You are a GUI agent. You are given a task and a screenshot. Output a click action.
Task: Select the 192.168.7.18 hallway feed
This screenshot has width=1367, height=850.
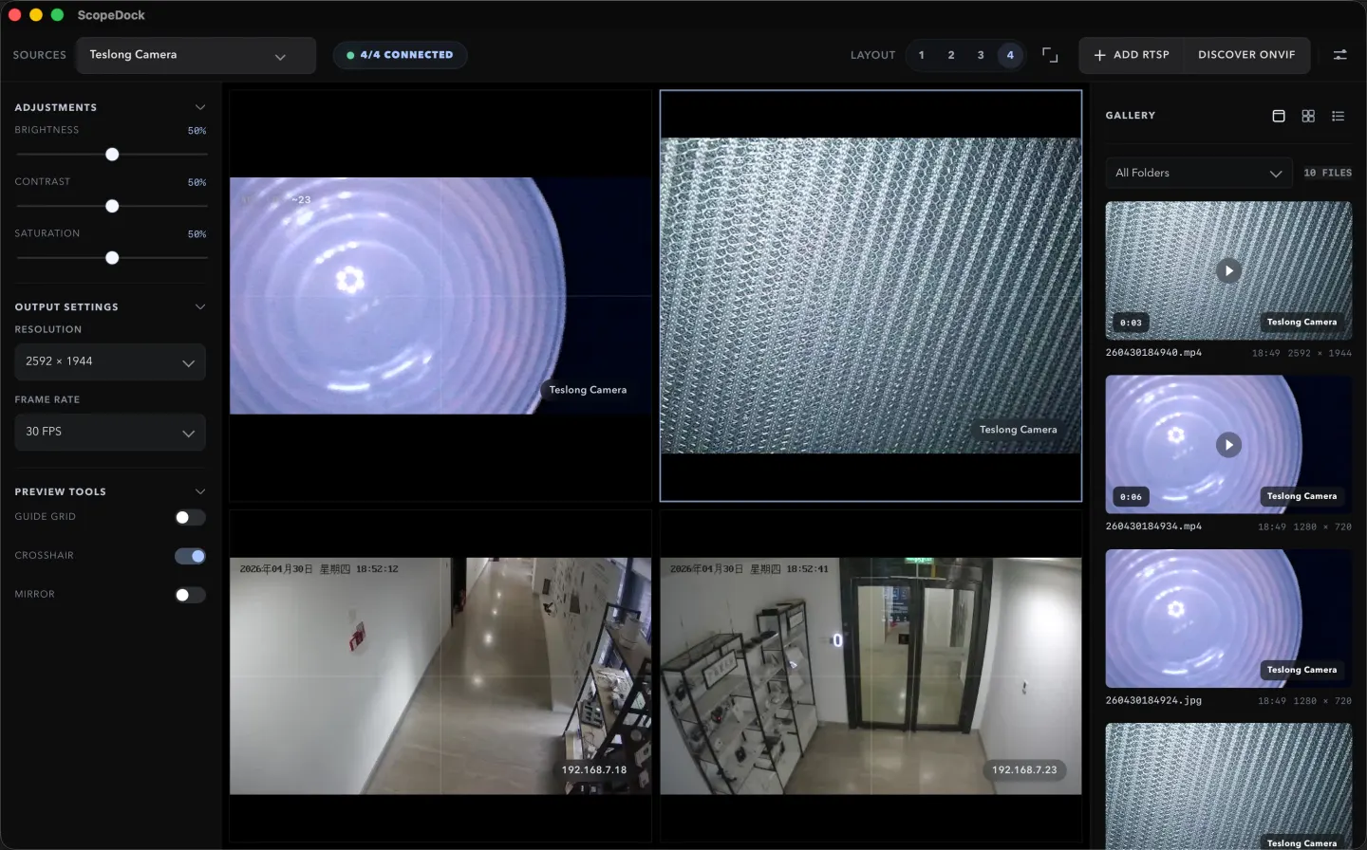(x=440, y=675)
